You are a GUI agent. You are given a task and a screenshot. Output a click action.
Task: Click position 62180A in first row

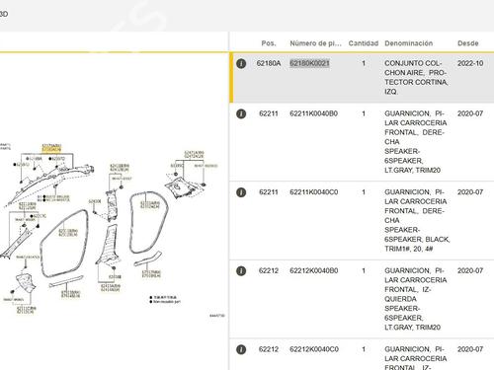(x=269, y=63)
